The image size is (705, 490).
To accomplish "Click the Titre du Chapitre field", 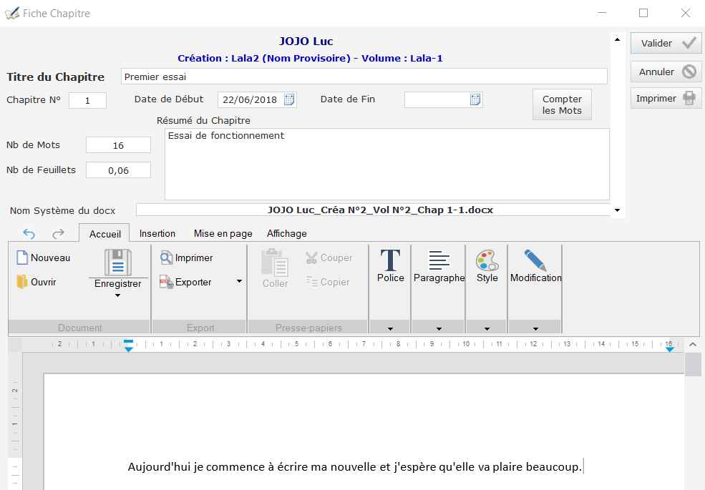I will coord(364,77).
